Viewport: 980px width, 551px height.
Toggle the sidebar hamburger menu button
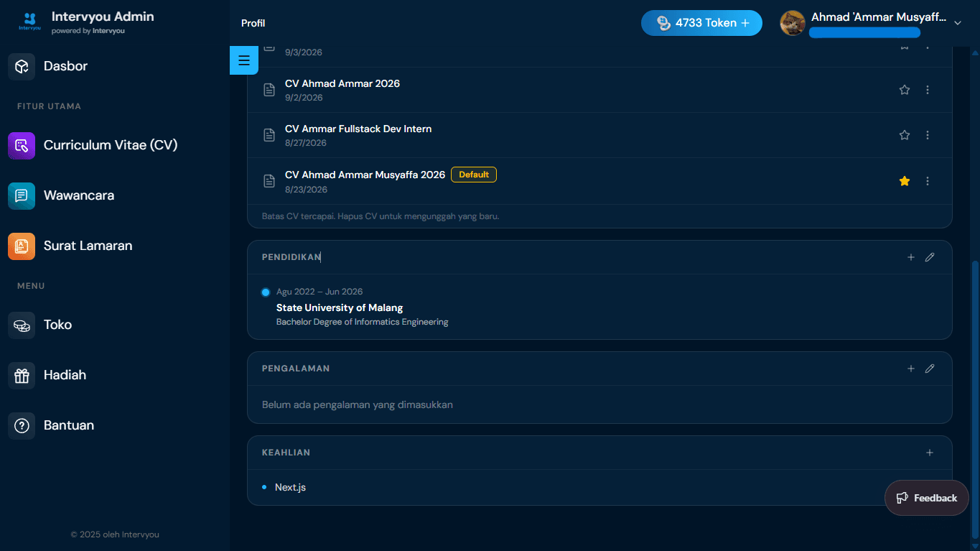(x=244, y=60)
